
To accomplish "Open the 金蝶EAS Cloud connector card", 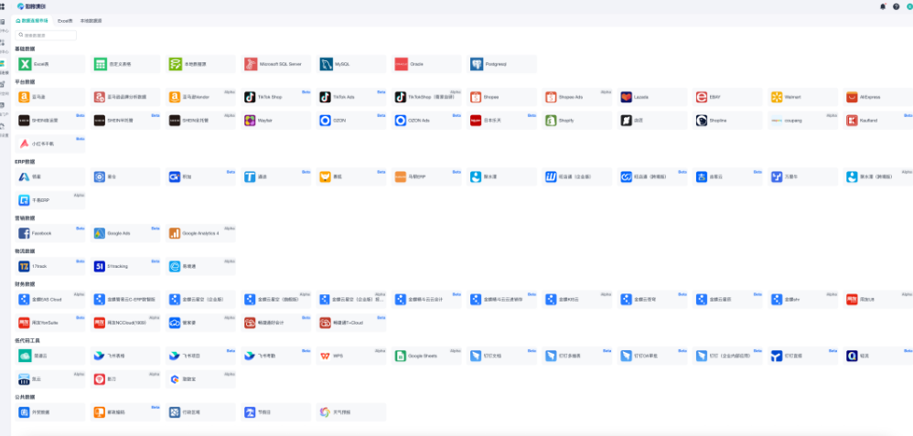I will coord(50,299).
